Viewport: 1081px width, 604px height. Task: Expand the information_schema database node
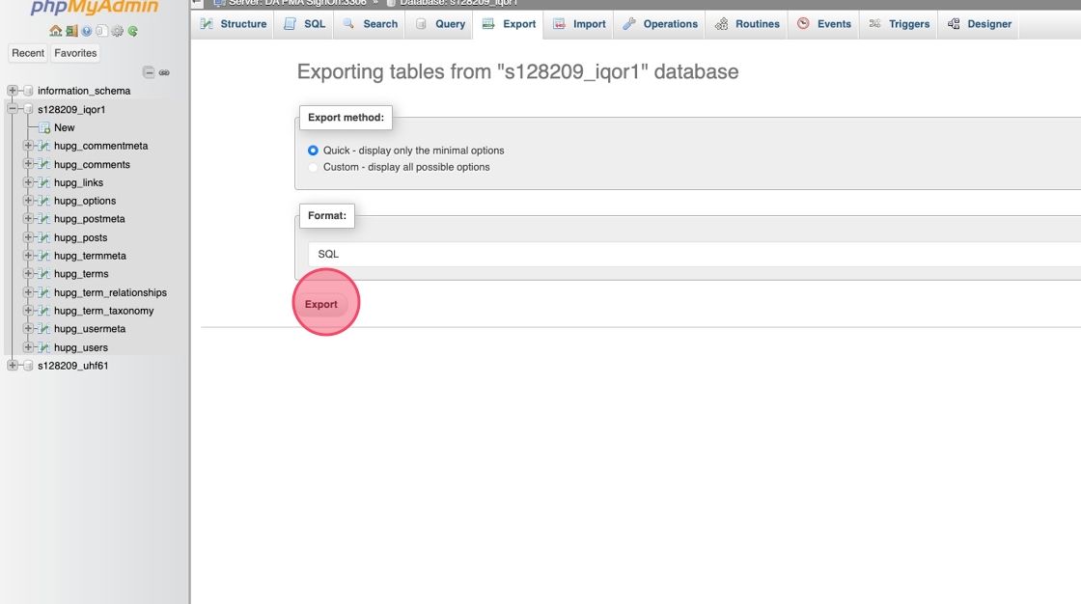coord(13,91)
